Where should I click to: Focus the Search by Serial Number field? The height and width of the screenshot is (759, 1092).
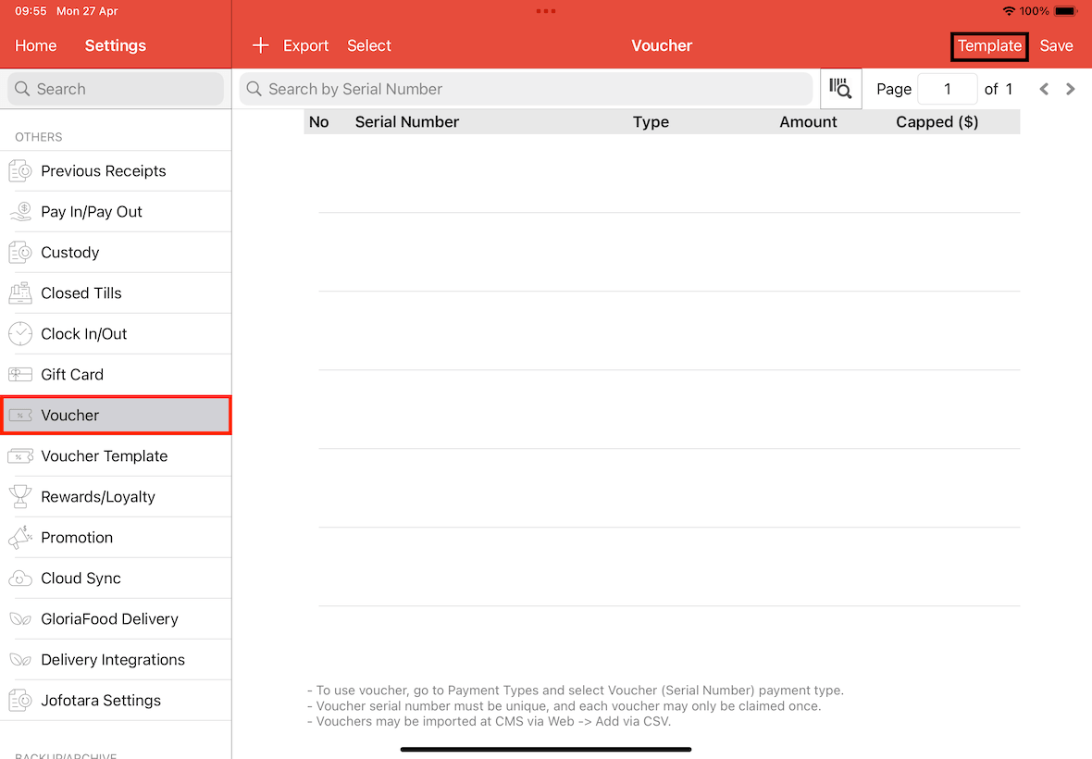tap(526, 89)
